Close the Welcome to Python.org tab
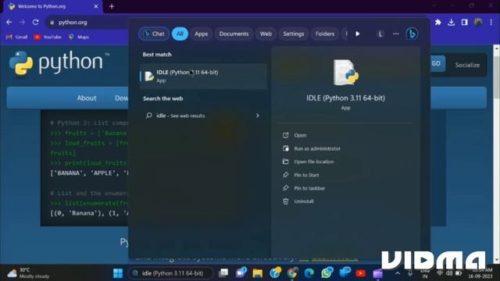500x281 pixels. click(96, 6)
